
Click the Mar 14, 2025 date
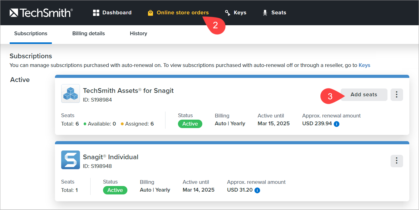pos(199,190)
